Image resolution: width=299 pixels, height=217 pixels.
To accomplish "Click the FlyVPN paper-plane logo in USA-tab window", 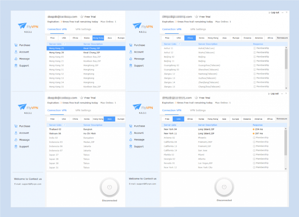I will click(x=137, y=107).
